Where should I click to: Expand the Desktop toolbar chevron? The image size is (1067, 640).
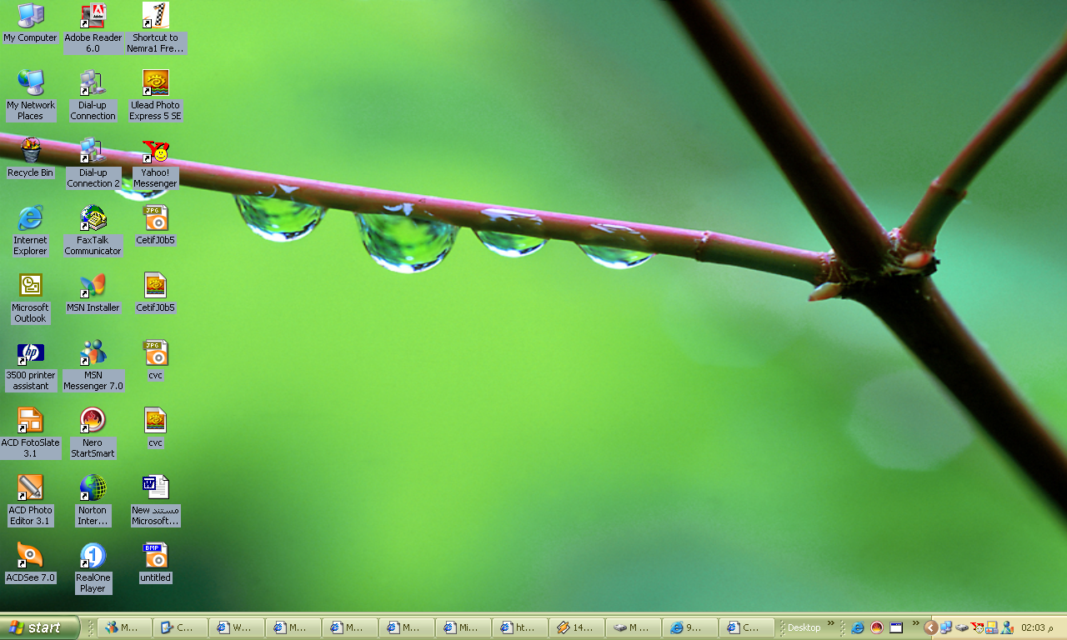coord(830,623)
